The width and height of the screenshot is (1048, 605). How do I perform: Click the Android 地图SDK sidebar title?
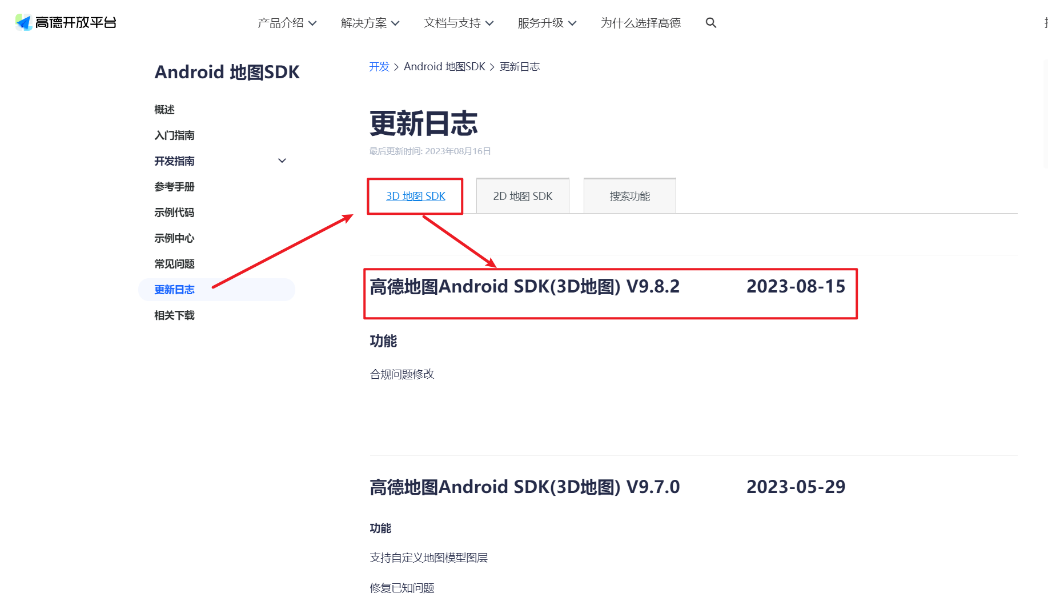(x=227, y=72)
